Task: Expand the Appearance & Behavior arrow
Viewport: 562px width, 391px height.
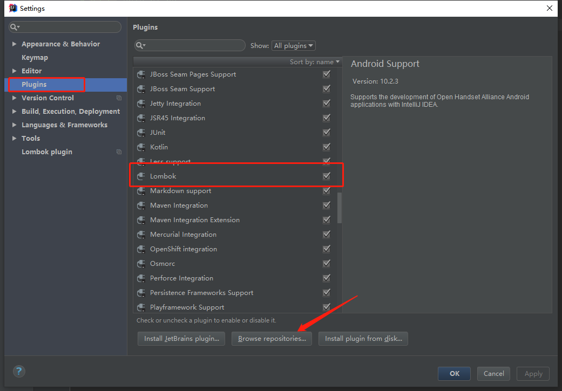Action: pyautogui.click(x=15, y=44)
